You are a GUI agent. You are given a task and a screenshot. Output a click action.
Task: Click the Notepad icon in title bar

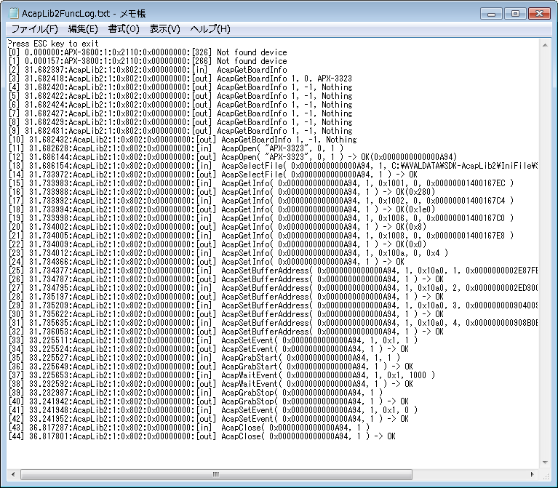click(14, 13)
